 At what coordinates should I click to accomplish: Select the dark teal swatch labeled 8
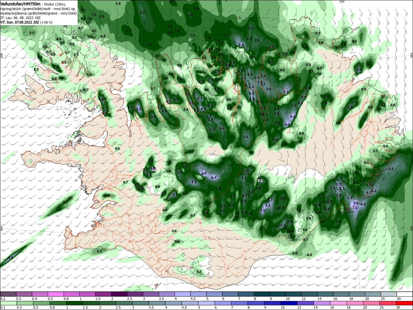pyautogui.click(x=262, y=294)
